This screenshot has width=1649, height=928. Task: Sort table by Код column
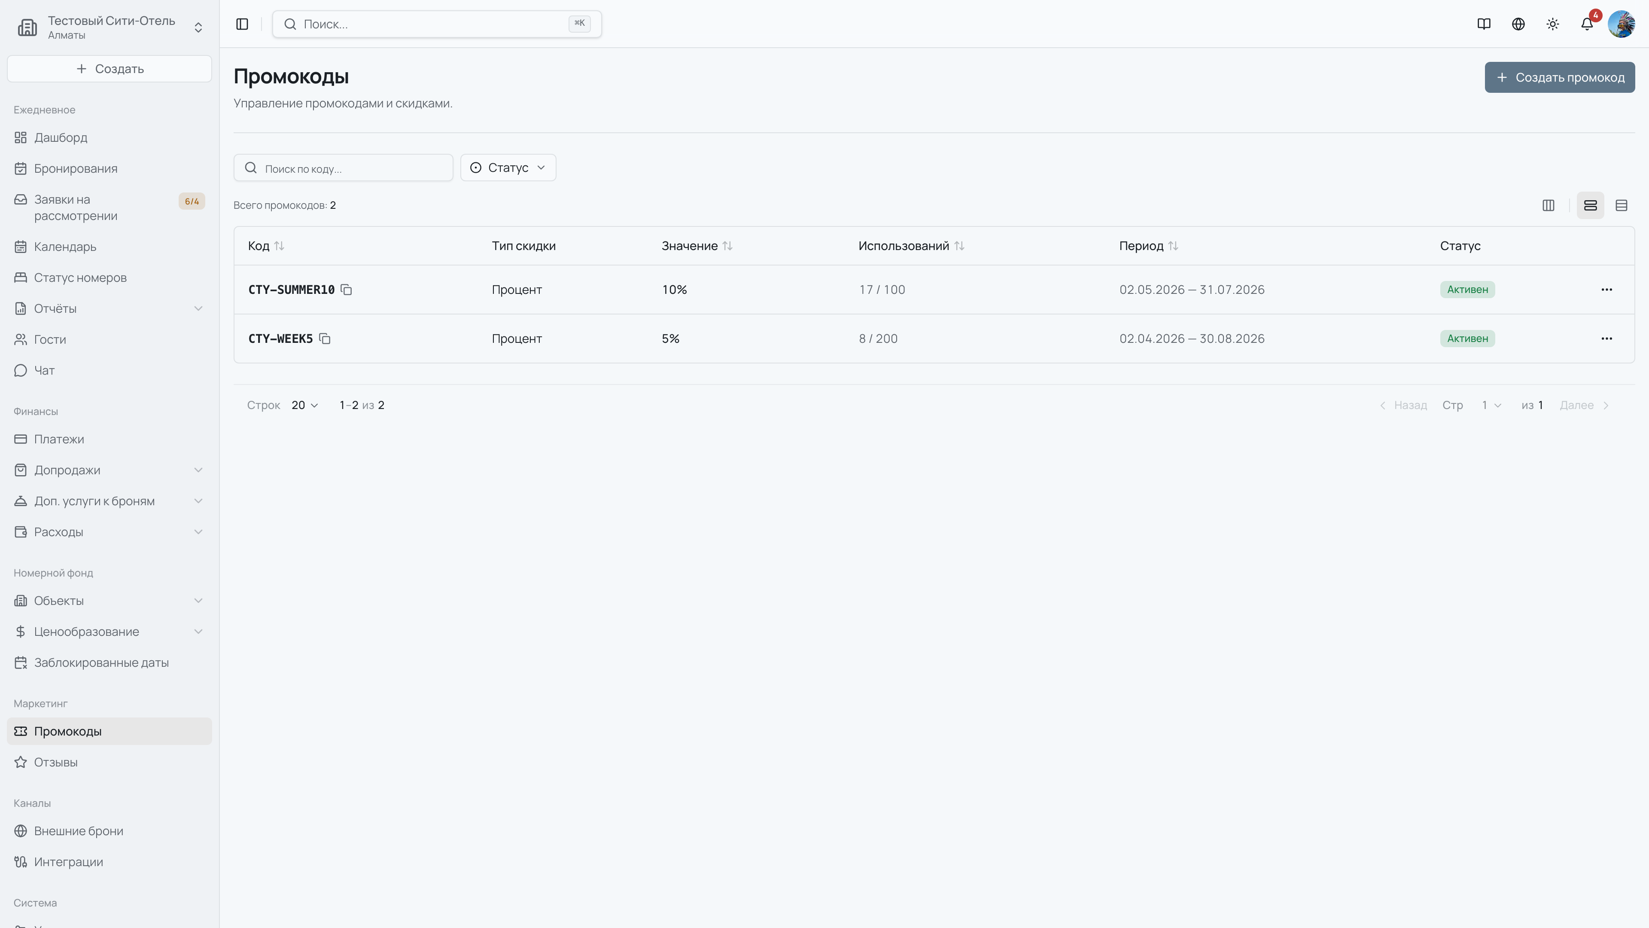click(266, 246)
